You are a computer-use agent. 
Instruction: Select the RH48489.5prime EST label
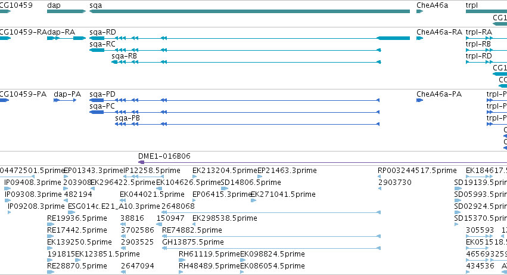(209, 266)
